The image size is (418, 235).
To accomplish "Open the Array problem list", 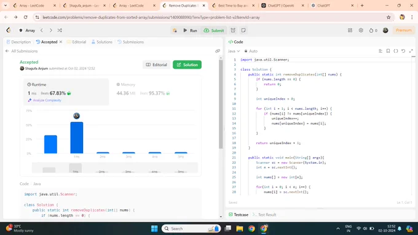I will click(27, 30).
